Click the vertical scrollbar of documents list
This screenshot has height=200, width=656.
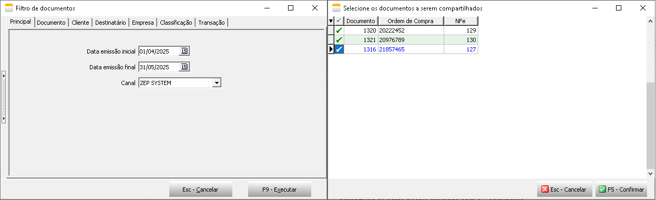click(651, 97)
